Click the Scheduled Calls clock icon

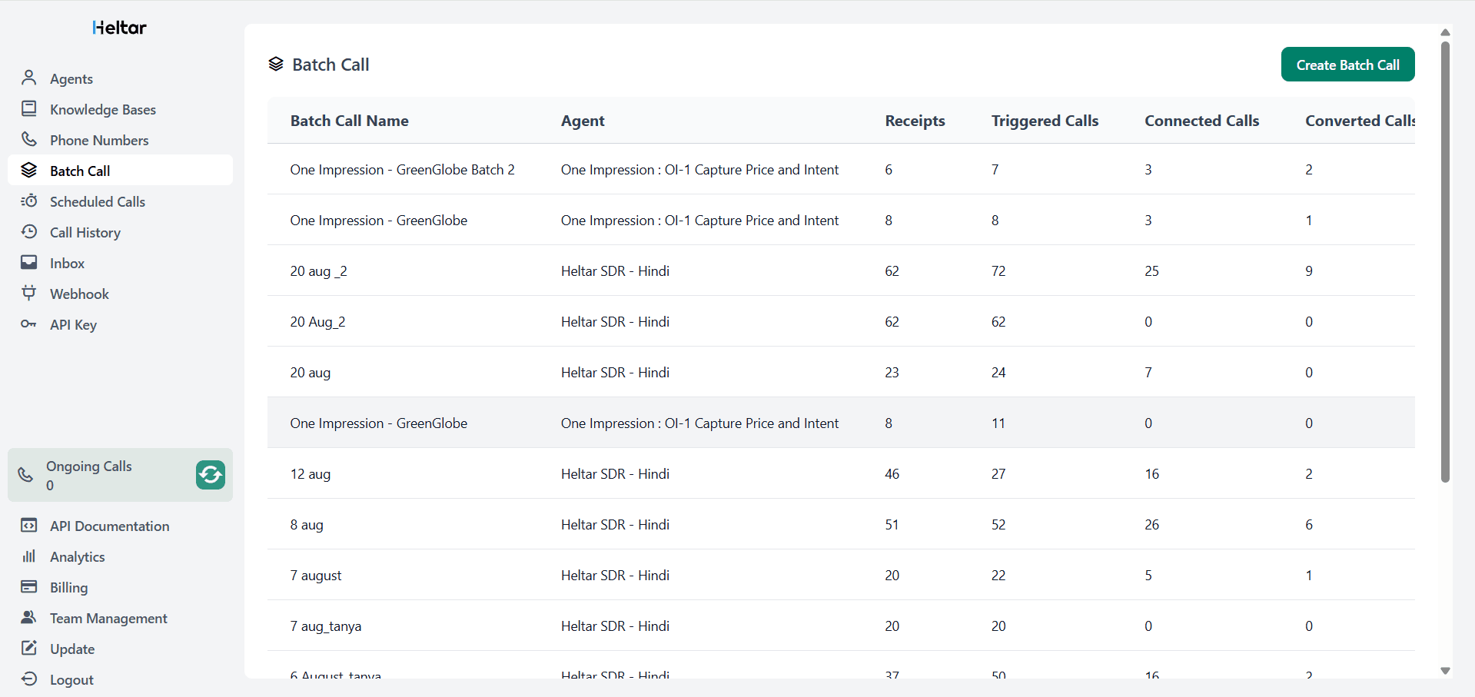pyautogui.click(x=29, y=201)
